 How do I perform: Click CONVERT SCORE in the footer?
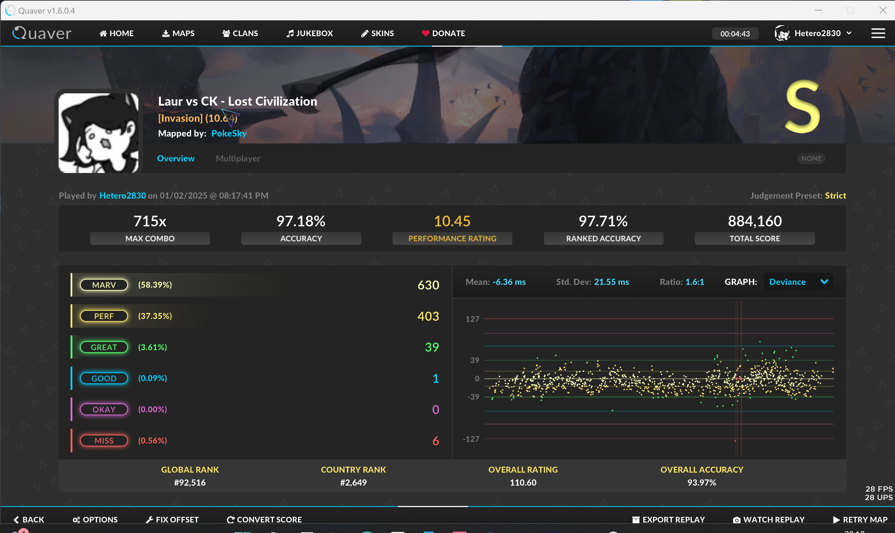[x=264, y=520]
